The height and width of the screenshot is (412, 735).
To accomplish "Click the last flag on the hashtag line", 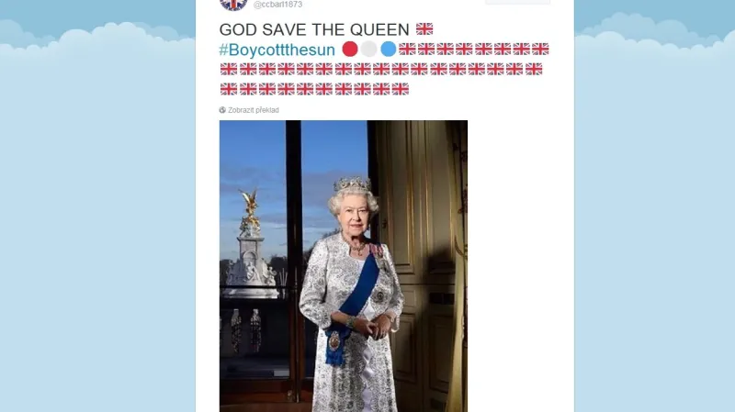I will click(x=540, y=50).
